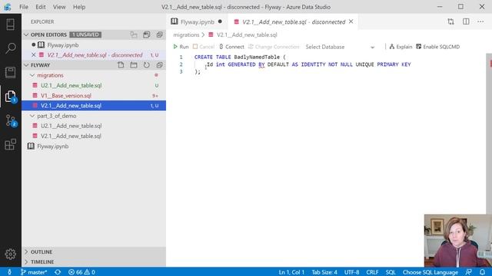Open the File menu
This screenshot has height=276, width=492.
coord(24,7)
